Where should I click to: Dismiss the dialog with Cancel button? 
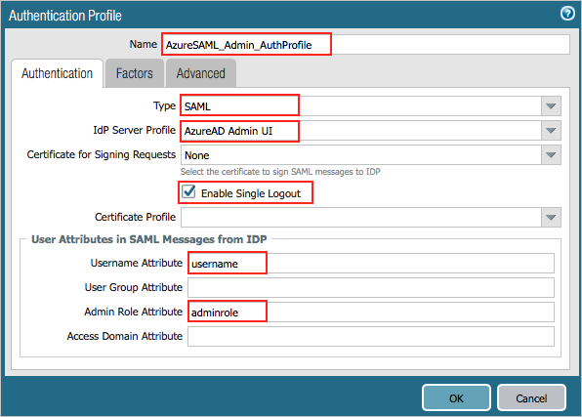click(531, 398)
